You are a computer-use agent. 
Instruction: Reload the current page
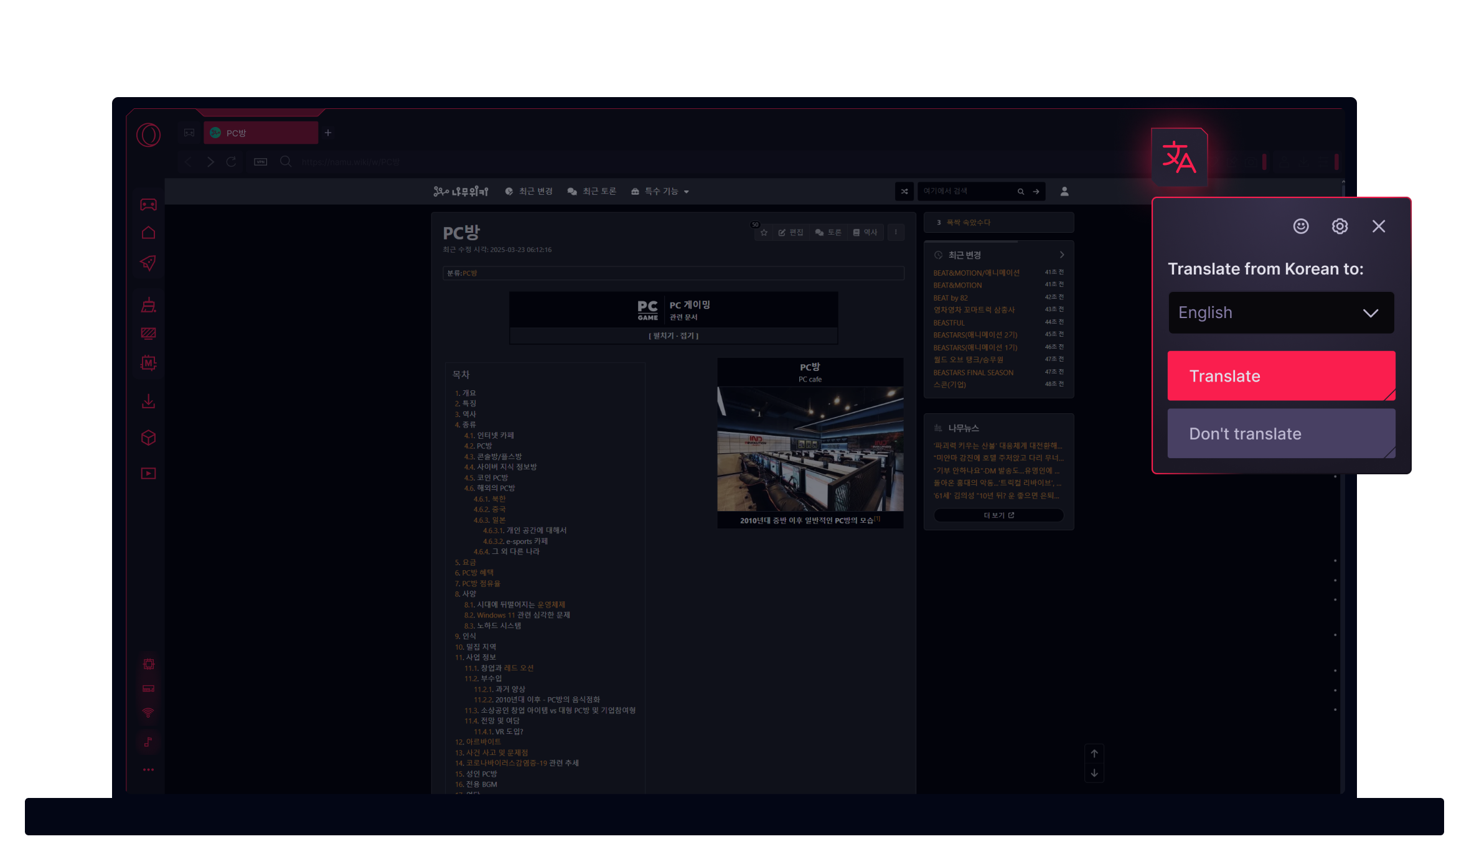[231, 161]
